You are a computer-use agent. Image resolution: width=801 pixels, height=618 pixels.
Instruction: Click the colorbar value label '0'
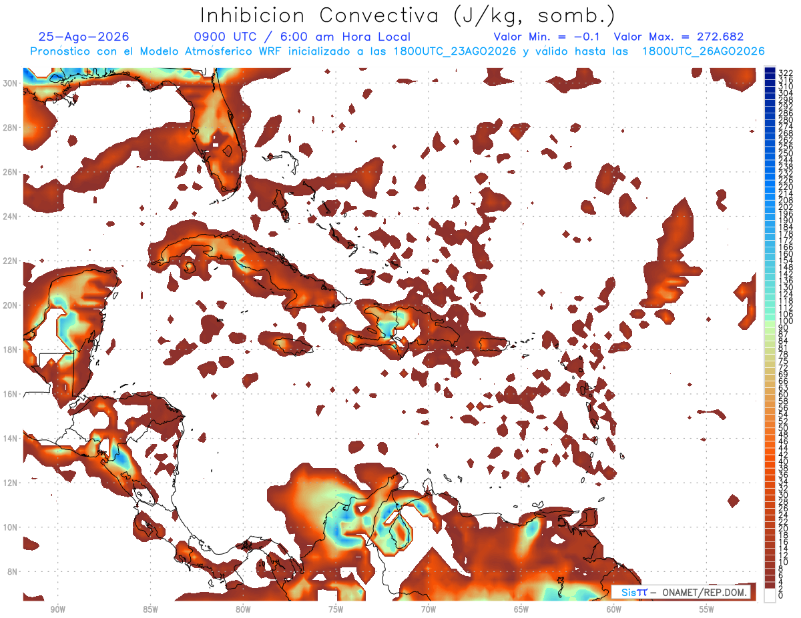782,596
